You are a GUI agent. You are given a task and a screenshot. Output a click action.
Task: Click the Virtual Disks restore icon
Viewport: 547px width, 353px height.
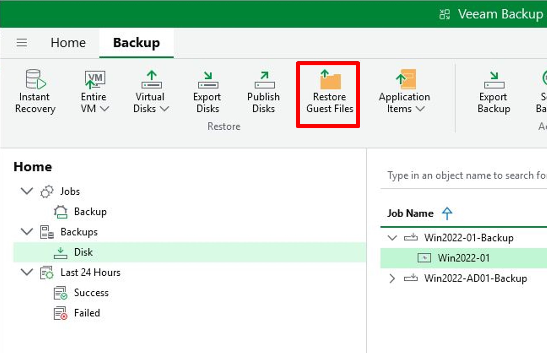point(152,79)
